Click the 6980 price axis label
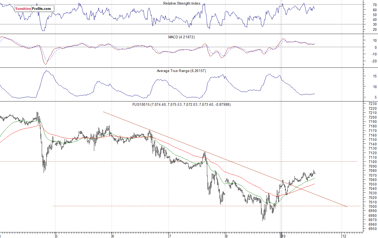 (372, 216)
